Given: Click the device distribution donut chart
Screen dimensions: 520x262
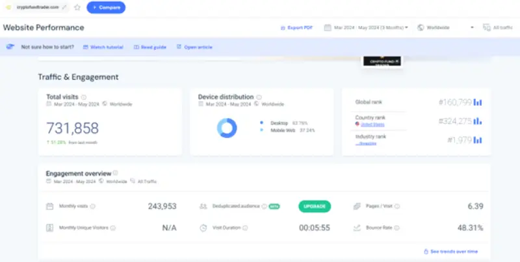Looking at the screenshot, I should coord(227,127).
